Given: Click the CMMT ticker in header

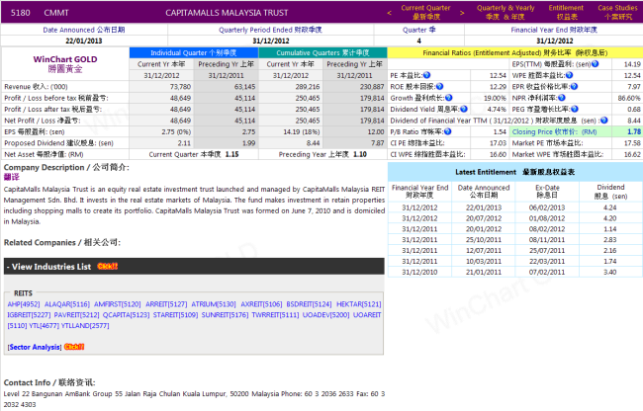Looking at the screenshot, I should 56,13.
